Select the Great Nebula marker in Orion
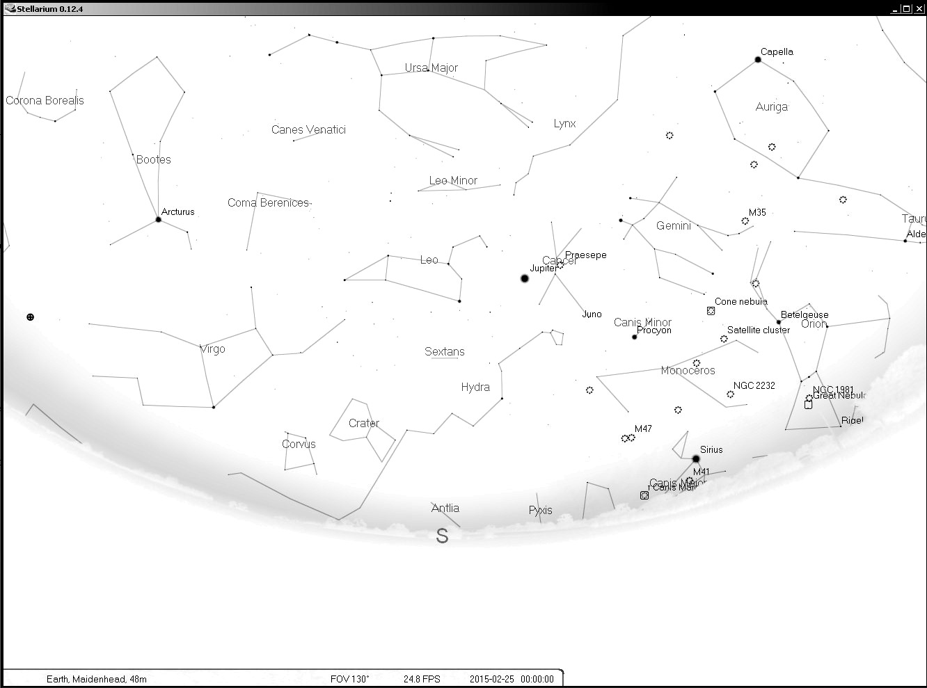Viewport: 927px width, 688px height. [808, 404]
